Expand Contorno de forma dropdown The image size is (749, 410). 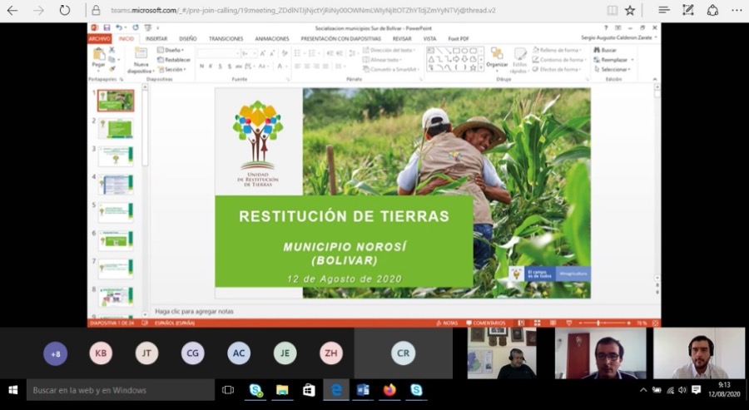coord(560,60)
